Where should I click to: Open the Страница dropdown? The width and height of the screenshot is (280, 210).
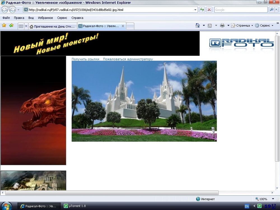(243, 25)
